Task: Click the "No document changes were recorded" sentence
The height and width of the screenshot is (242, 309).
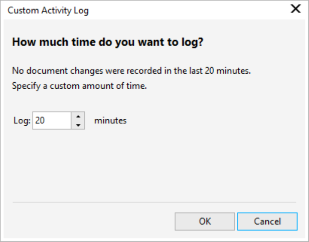Action: tap(131, 71)
